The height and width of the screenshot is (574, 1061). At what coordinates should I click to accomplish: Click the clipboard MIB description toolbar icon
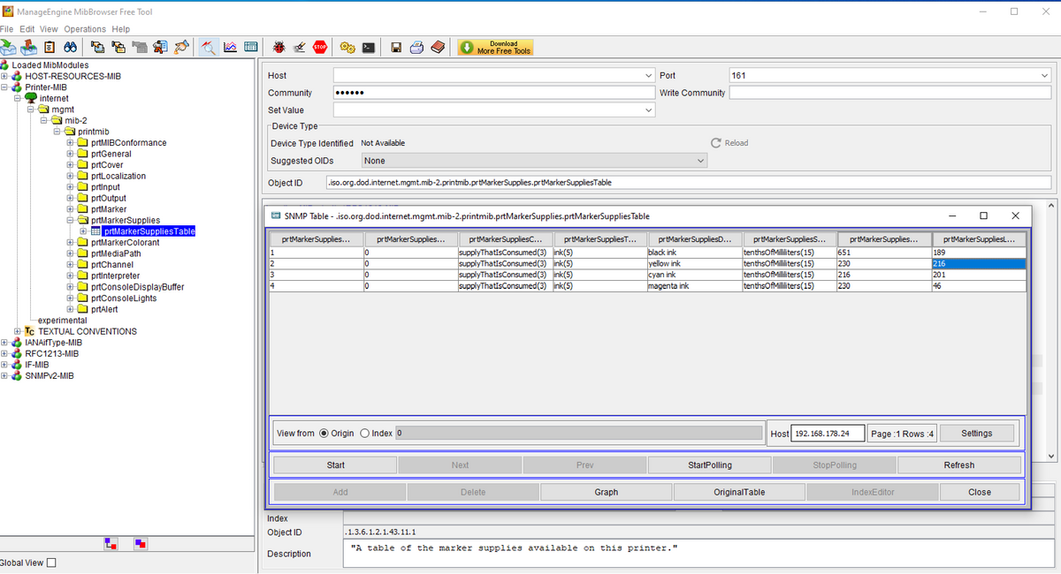50,47
